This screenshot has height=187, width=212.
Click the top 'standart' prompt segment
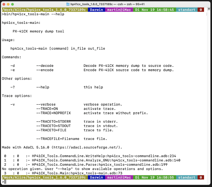187,10
